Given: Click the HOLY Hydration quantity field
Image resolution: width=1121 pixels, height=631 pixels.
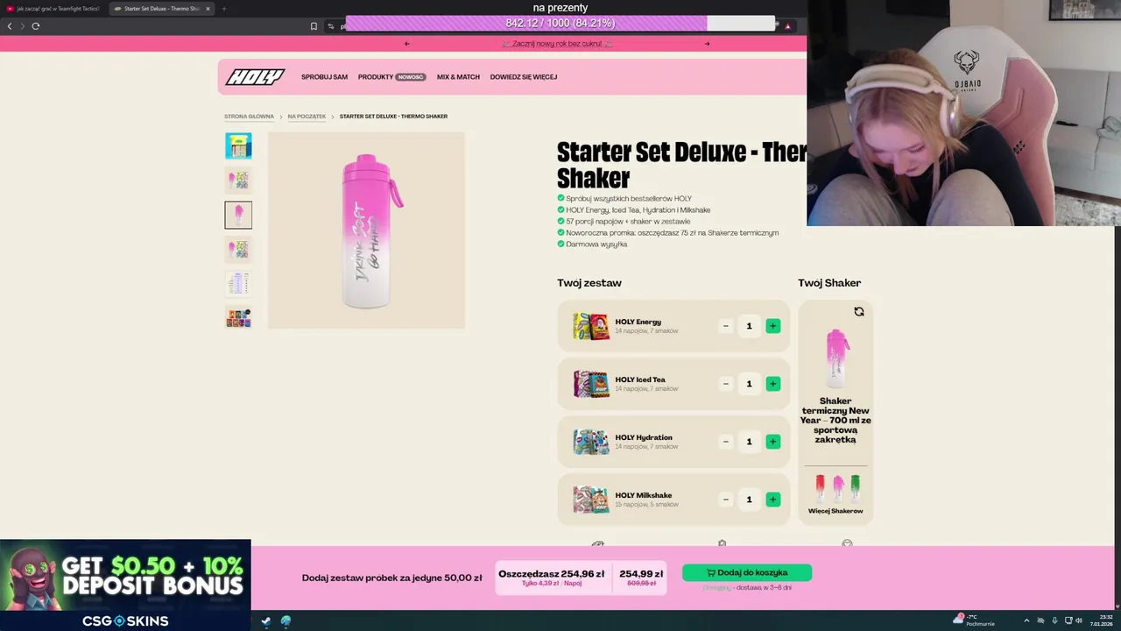Looking at the screenshot, I should coord(749,442).
